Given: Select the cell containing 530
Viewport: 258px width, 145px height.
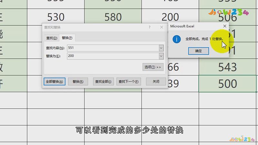Looking at the screenshot, I should click(x=56, y=17).
